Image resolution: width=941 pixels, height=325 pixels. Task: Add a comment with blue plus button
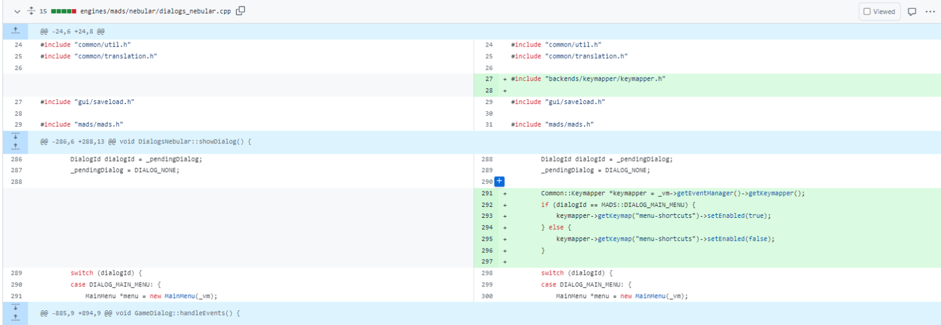click(x=499, y=182)
